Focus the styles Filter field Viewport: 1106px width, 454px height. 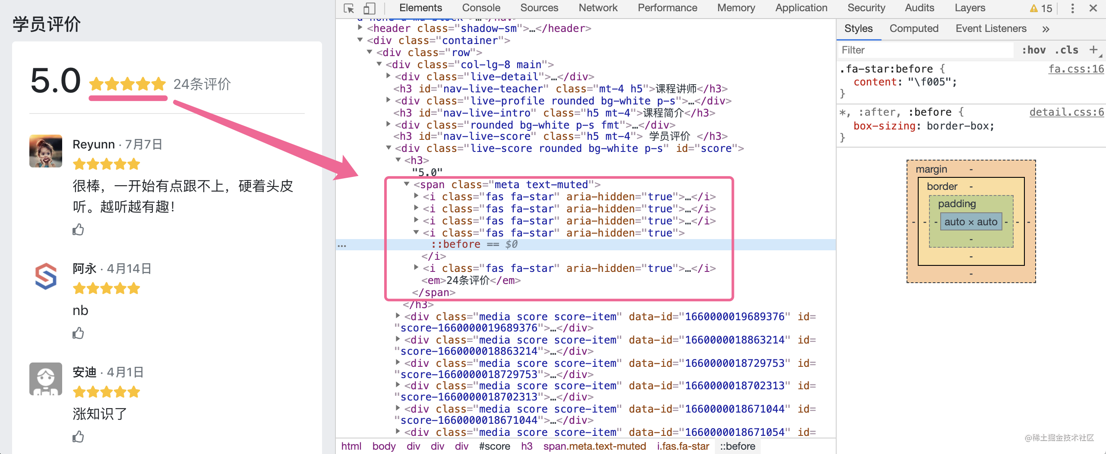point(926,50)
